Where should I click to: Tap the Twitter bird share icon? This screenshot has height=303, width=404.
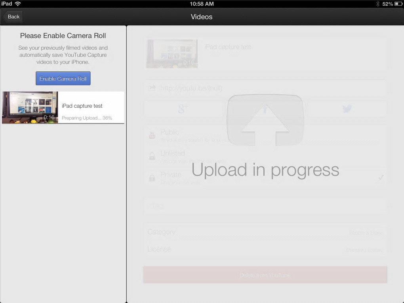[x=347, y=109]
